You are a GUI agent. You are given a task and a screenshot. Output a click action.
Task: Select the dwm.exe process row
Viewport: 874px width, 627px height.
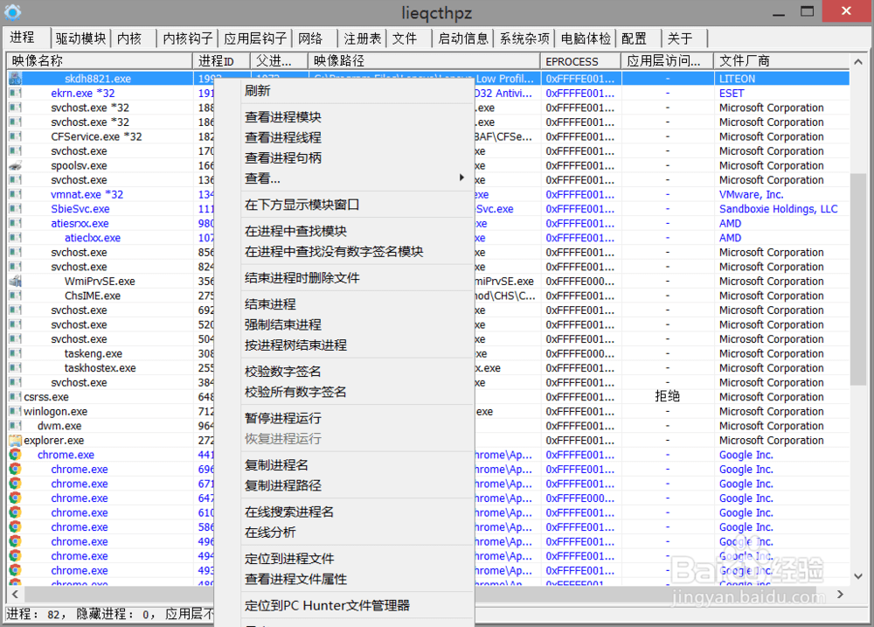click(x=59, y=427)
